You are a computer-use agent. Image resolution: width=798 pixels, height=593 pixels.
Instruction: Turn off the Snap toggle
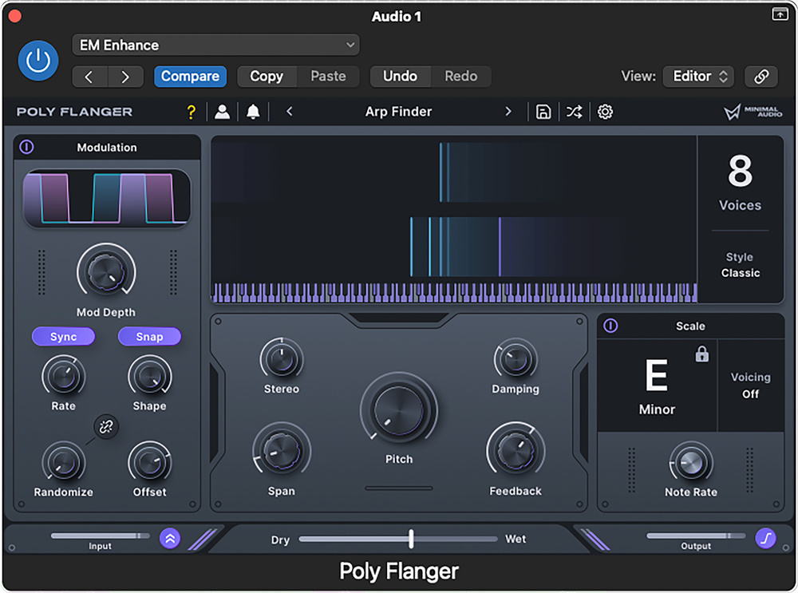click(149, 337)
